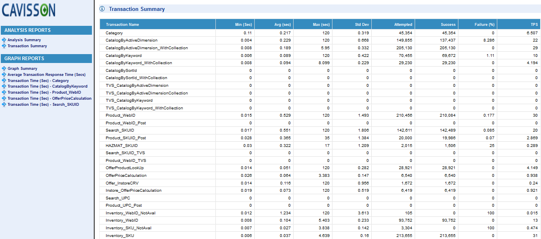The height and width of the screenshot is (239, 541).
Task: Open the Analysis Summary report
Action: (x=24, y=40)
